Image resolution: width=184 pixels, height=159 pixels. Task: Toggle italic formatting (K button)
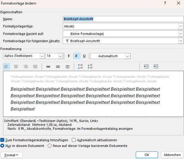76,56
